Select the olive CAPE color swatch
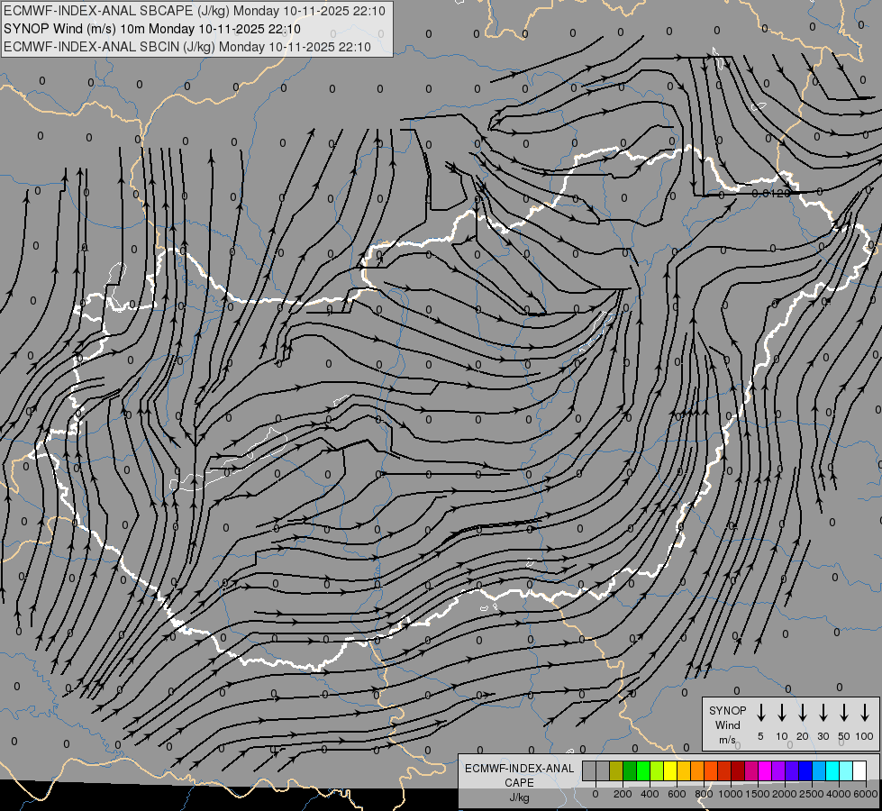Screen dimensions: 882x811 (616, 770)
